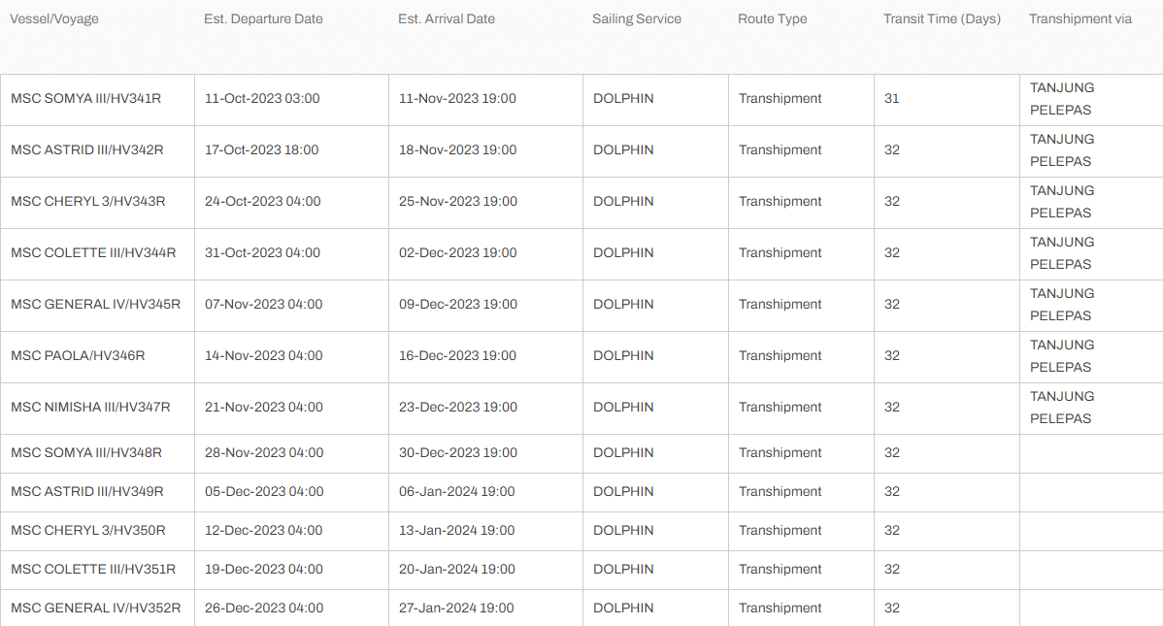
Task: Select the 06-Jan-2024 19:00 arrival date
Action: click(x=457, y=492)
